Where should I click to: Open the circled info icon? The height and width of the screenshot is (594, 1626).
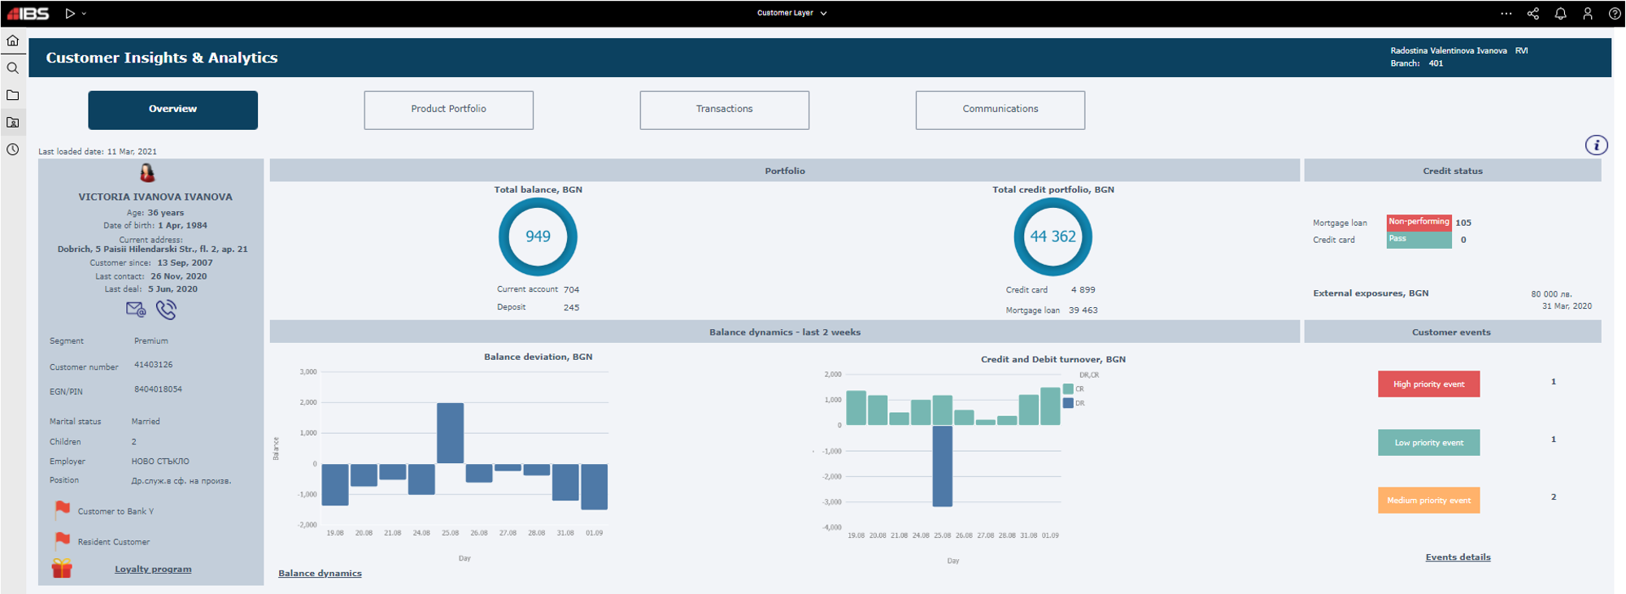click(x=1596, y=145)
